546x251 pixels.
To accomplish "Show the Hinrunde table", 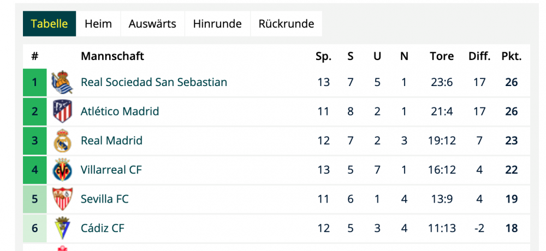I will click(217, 24).
